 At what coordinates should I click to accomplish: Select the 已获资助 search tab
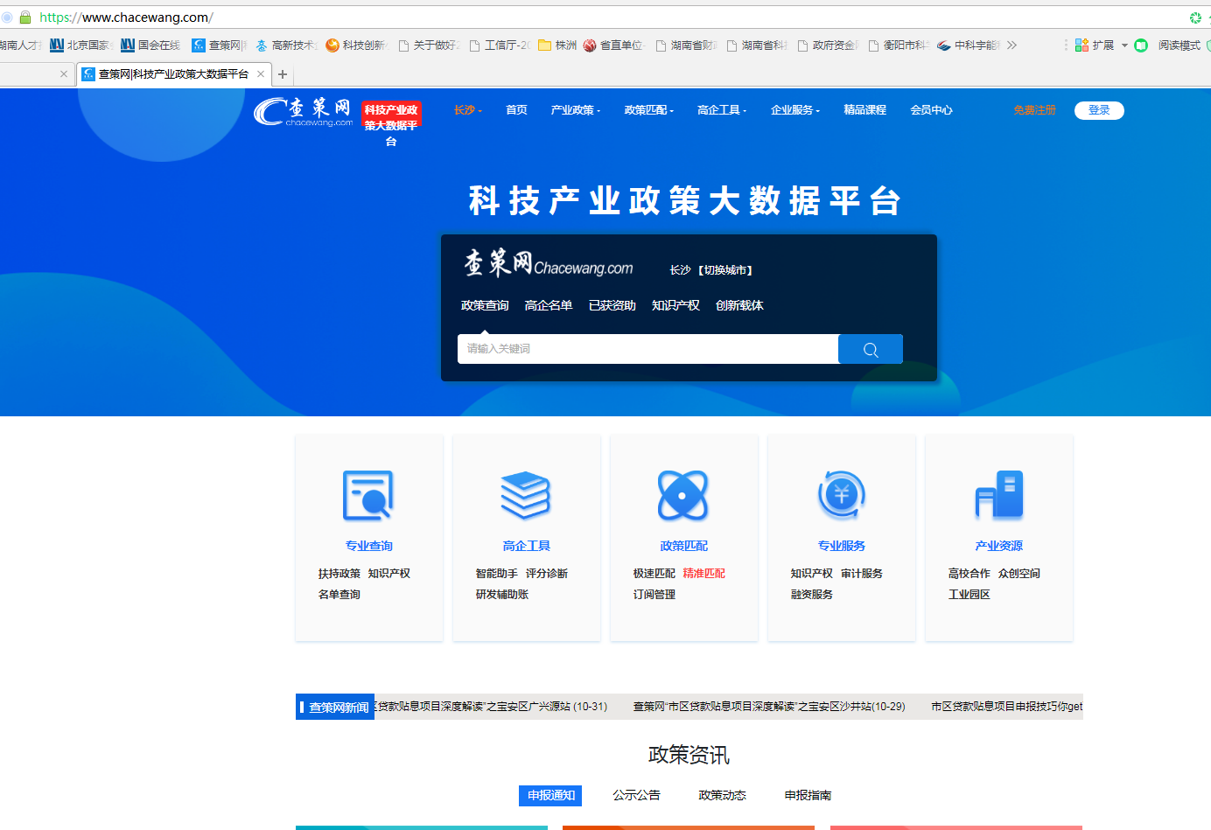pos(612,305)
